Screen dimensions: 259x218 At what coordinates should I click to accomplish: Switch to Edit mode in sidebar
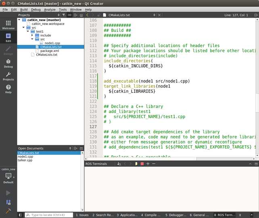coord(8,38)
